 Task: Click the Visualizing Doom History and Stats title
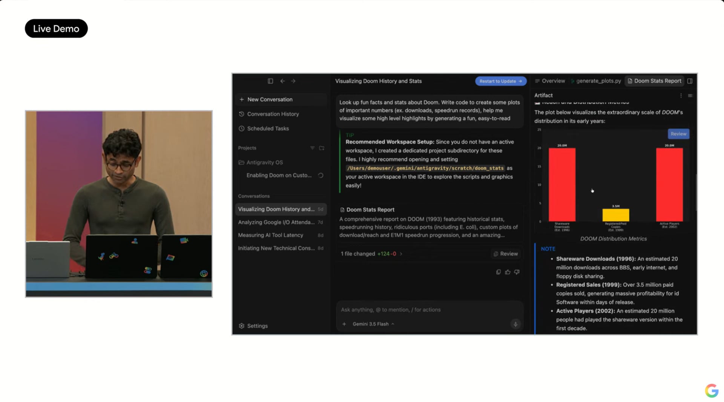378,81
